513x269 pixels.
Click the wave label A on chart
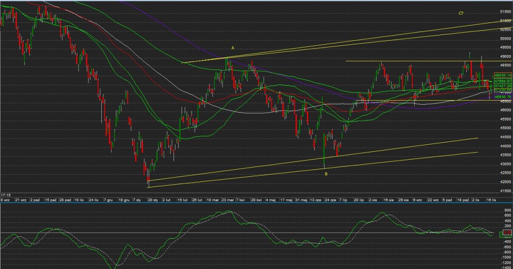[233, 48]
